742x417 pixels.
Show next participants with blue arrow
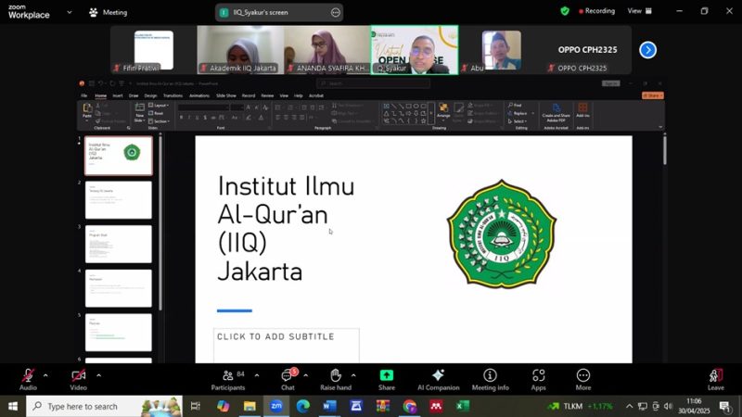[647, 50]
